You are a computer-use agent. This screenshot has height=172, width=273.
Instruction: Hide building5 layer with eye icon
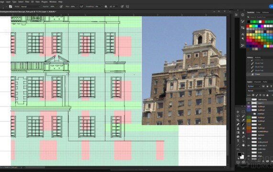pos(249,107)
